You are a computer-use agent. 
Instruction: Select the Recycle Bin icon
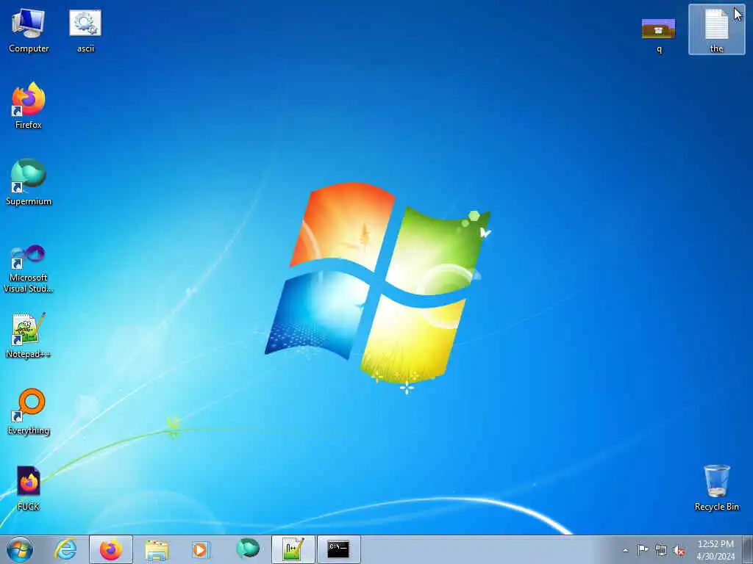point(716,488)
